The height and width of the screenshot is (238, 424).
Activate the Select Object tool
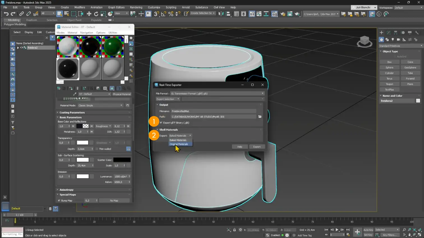click(x=59, y=14)
